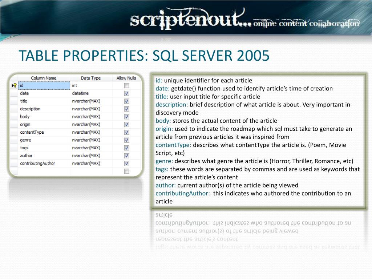
Task: Toggle Allow Nulls for origin column
Action: tap(127, 125)
